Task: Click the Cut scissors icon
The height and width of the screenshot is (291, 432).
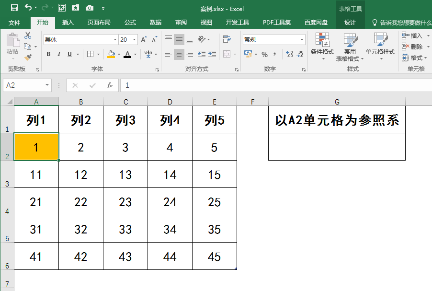Action: (28, 35)
